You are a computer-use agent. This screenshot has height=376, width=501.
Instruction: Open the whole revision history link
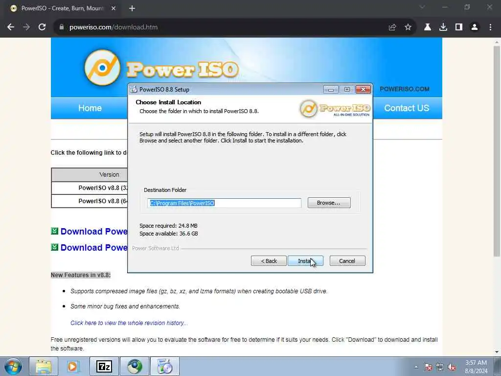pos(129,323)
